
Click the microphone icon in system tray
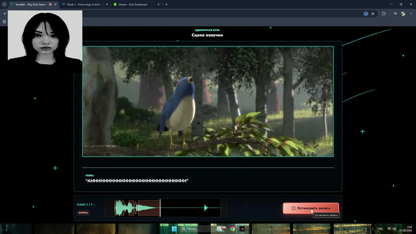[x=372, y=229]
